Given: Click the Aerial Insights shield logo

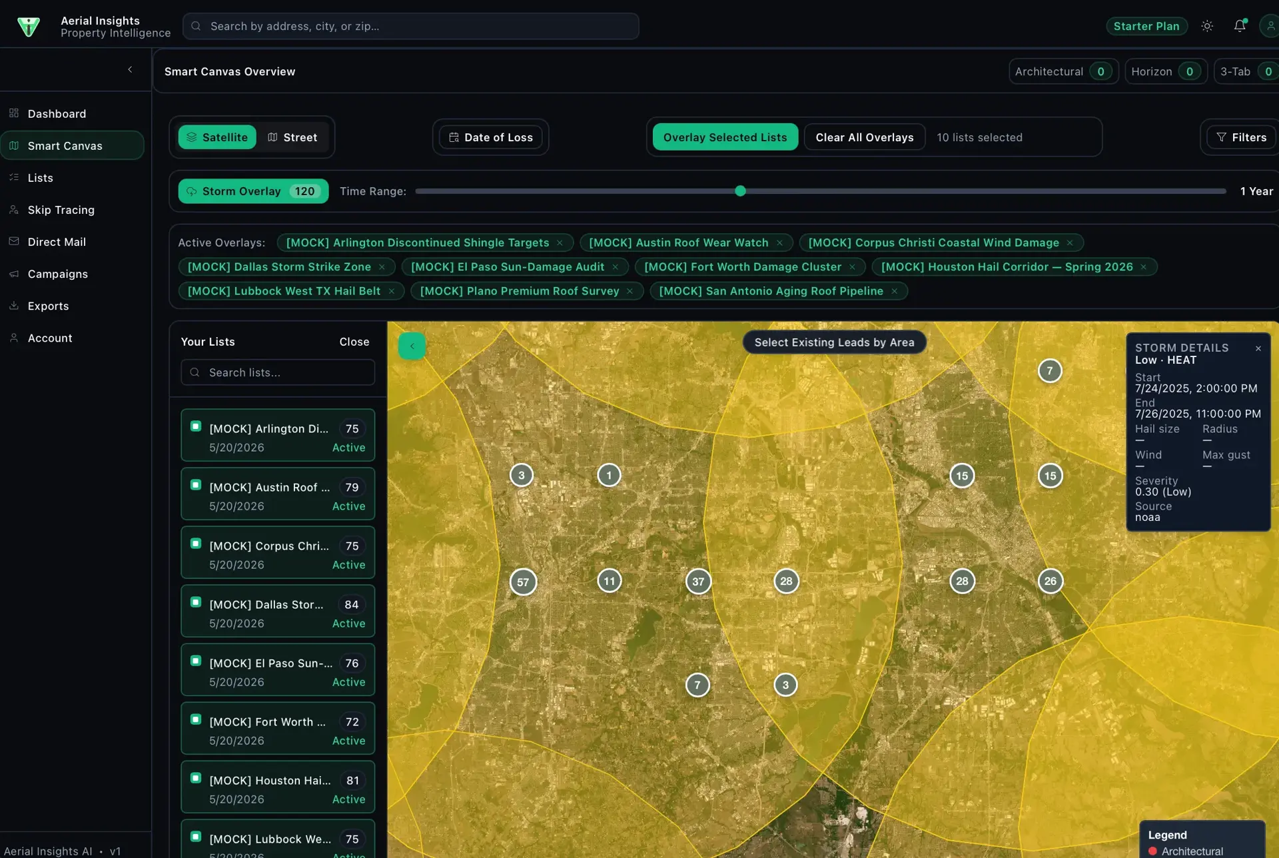Looking at the screenshot, I should 29,27.
